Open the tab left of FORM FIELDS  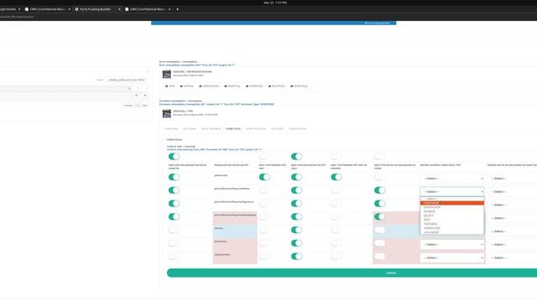click(211, 128)
